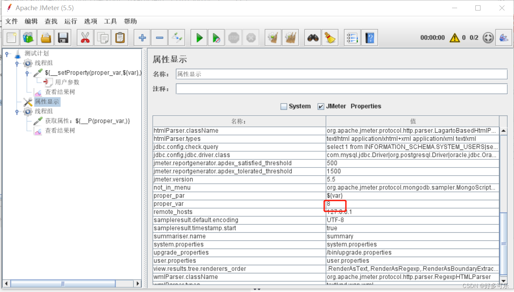
Task: Select the user.properties name cell
Action: (239, 261)
